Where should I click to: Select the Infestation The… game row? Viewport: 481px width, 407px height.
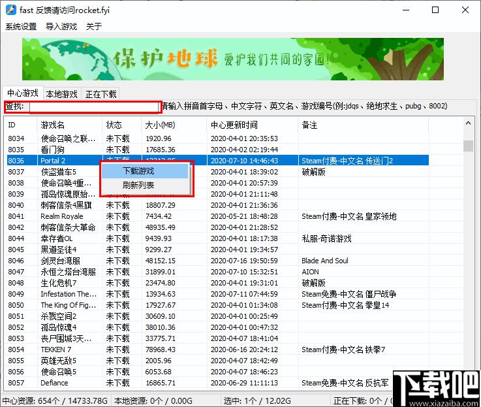click(x=217, y=294)
